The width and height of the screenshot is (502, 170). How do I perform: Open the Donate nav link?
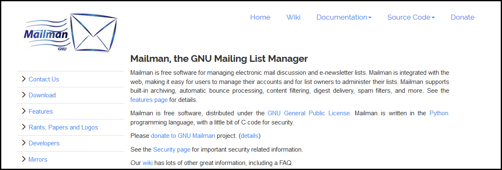pos(462,17)
